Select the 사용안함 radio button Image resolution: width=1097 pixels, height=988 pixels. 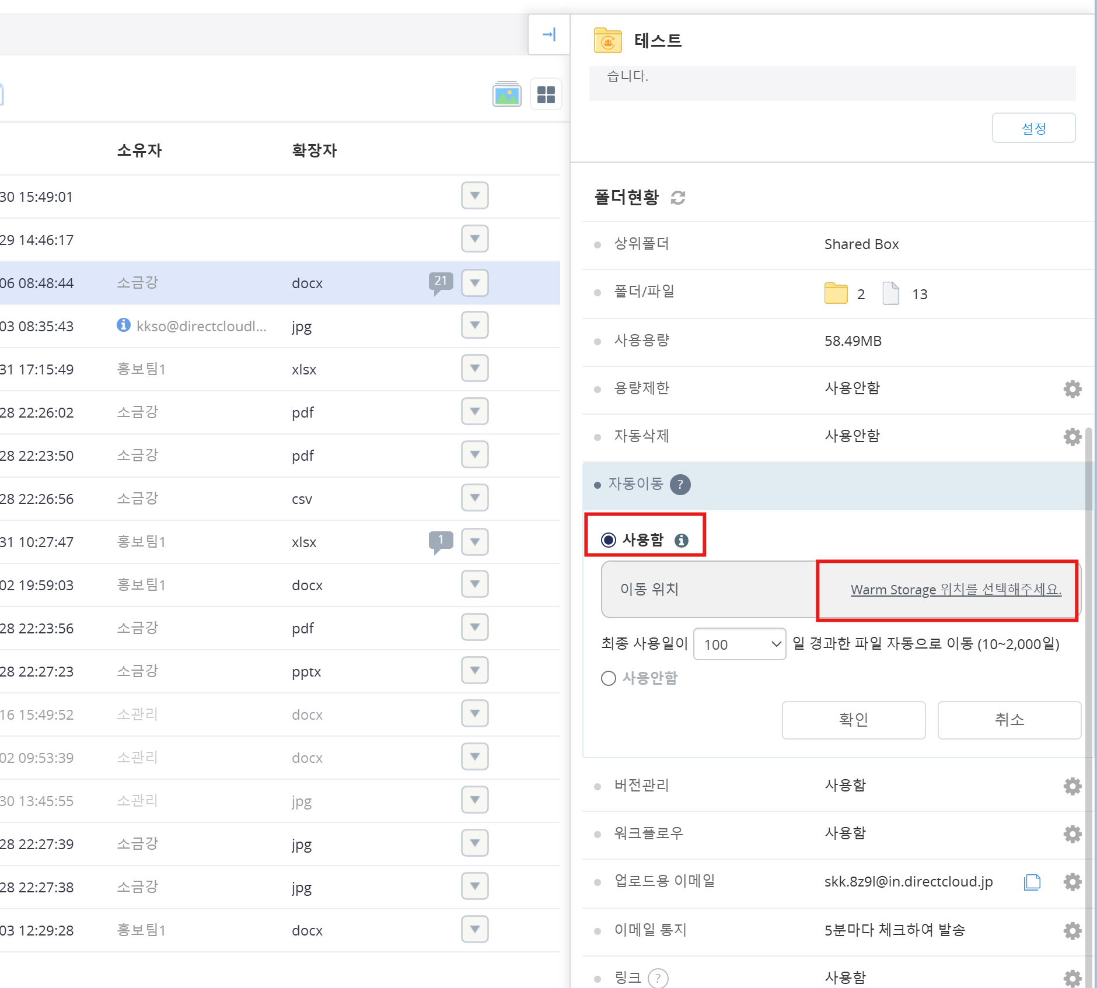[x=609, y=678]
